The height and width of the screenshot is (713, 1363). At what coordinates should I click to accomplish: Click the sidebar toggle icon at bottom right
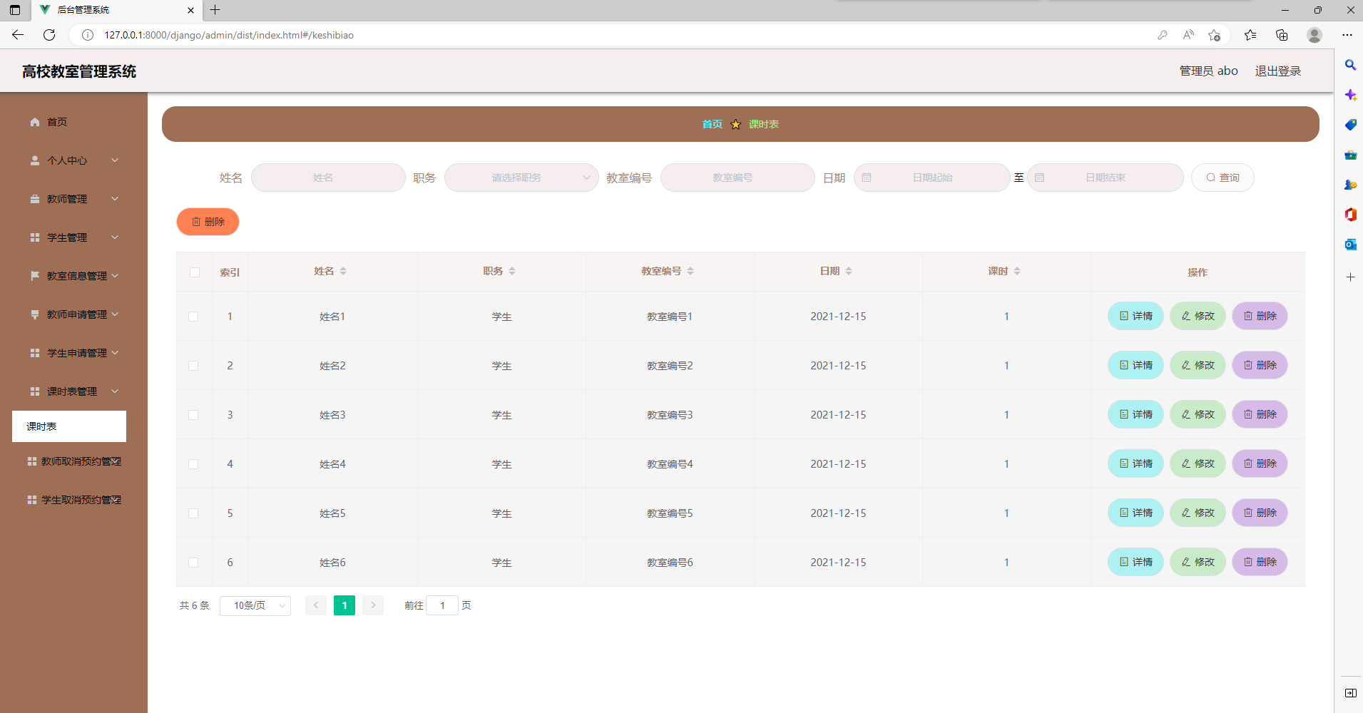1350,693
